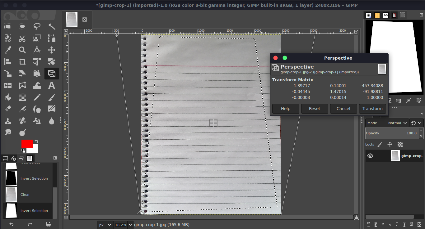Toggle lock alpha channel checkerboard icon

coord(400,144)
